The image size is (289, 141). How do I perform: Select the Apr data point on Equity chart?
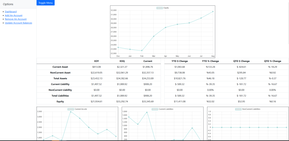coord(165,27)
